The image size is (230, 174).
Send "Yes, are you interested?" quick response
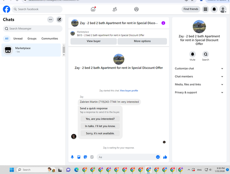(x=100, y=119)
